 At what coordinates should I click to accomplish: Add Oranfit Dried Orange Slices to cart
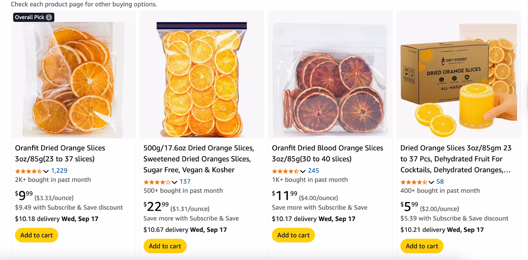(37, 235)
